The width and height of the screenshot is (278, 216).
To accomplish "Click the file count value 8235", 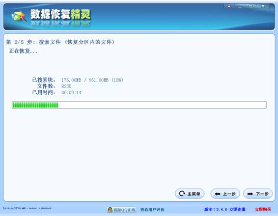I will (x=66, y=87).
